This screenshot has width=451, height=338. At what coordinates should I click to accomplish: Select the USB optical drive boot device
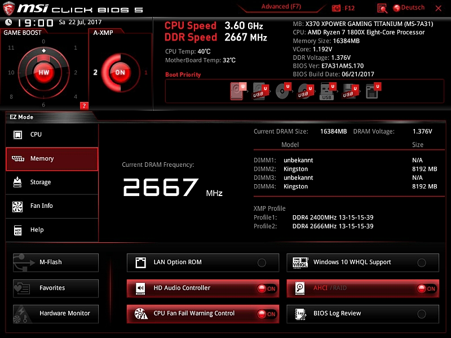(x=305, y=91)
